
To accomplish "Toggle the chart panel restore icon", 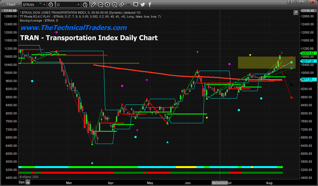I will [x=296, y=13].
